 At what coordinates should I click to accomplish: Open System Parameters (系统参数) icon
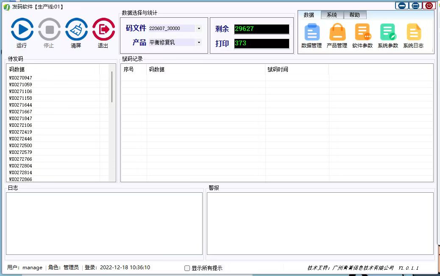tap(388, 33)
